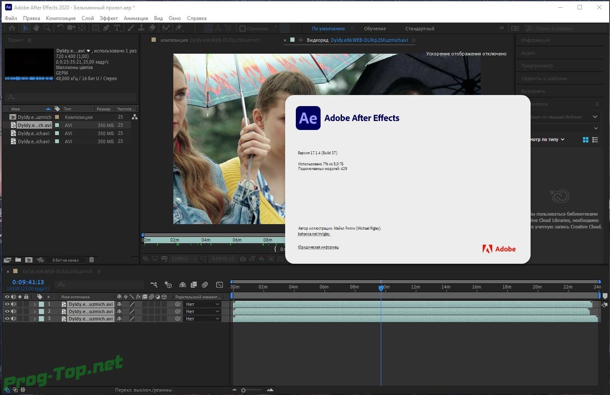Toggle video eye for layer 2
The image size is (610, 395).
[x=7, y=311]
